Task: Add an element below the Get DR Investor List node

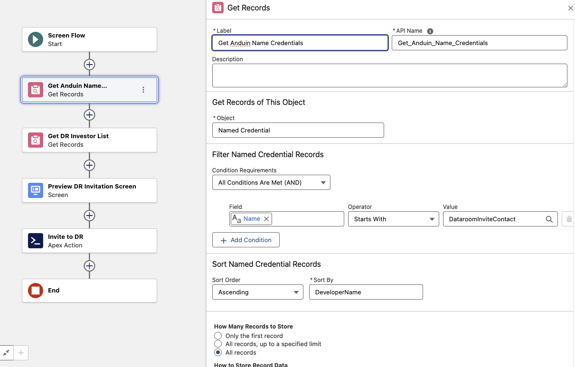Action: [89, 165]
